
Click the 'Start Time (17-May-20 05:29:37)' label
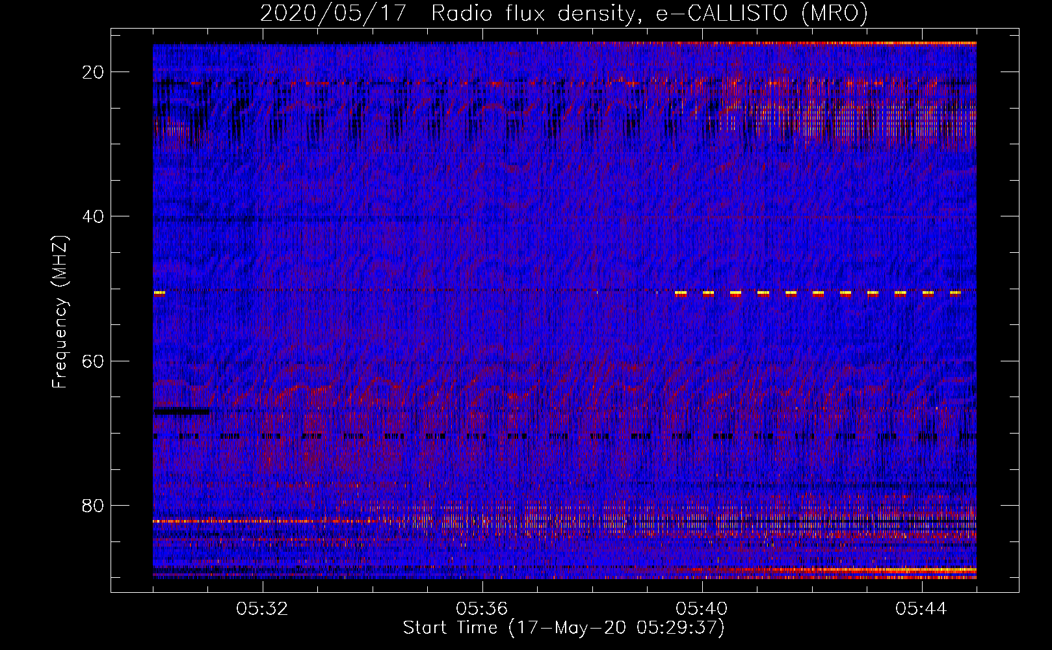coord(564,628)
